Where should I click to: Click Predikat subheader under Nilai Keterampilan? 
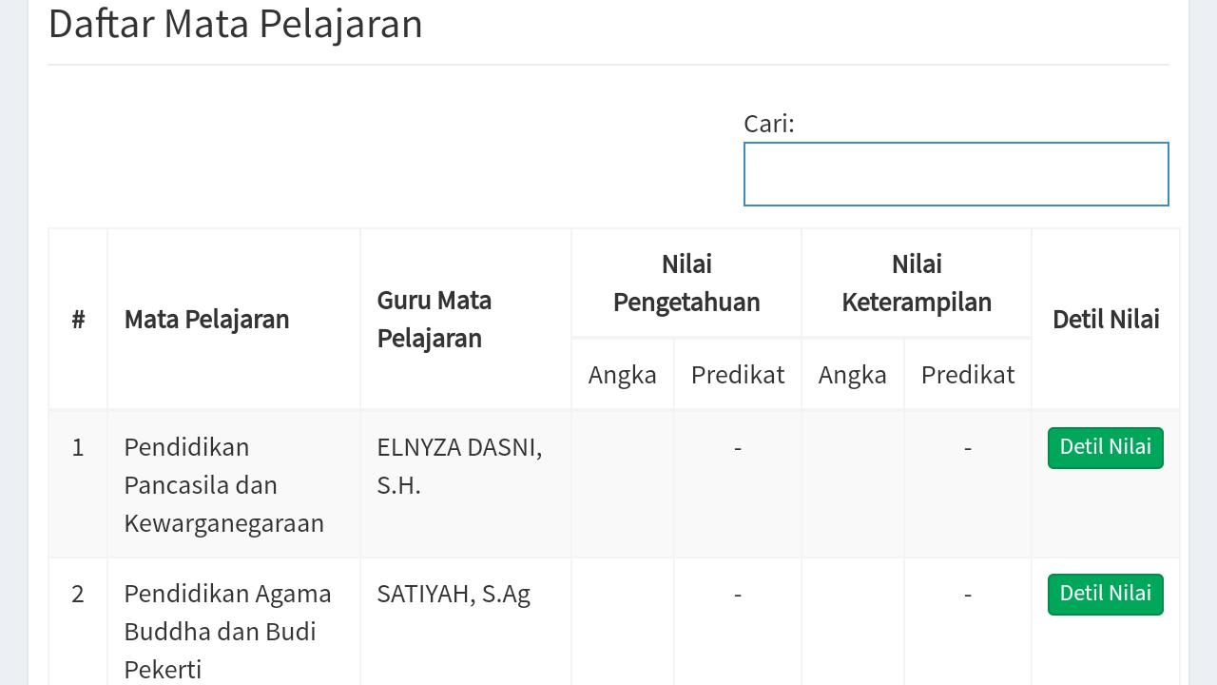point(968,375)
